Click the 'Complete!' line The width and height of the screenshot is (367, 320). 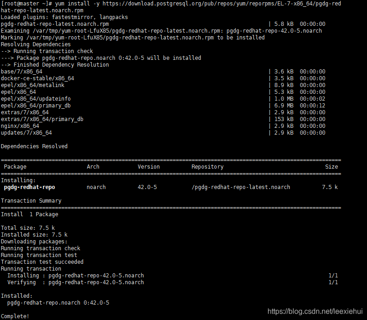tap(15, 316)
